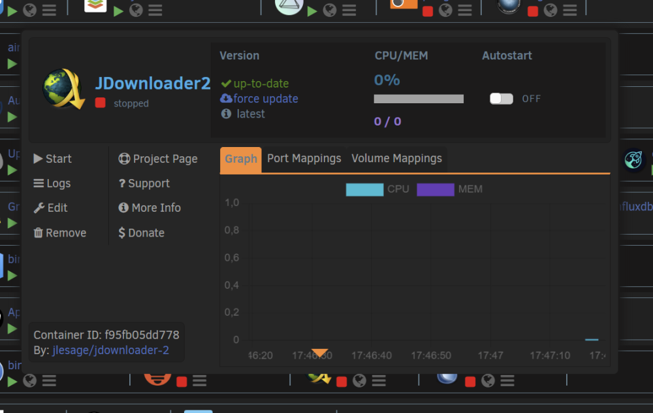653x413 pixels.
Task: Remove the JDownloader2 container
Action: [60, 233]
